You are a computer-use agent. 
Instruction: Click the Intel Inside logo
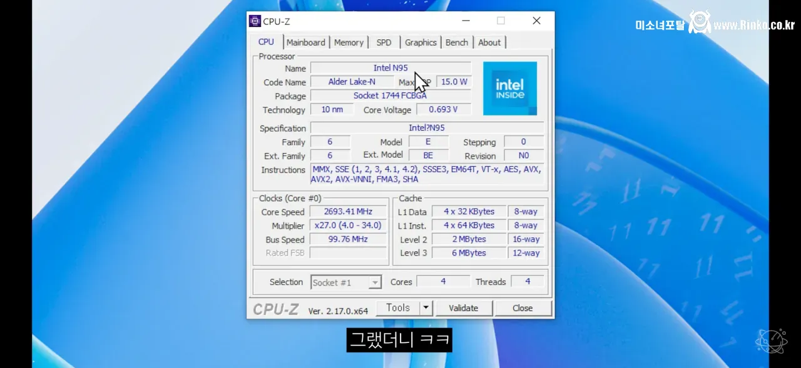pyautogui.click(x=509, y=88)
